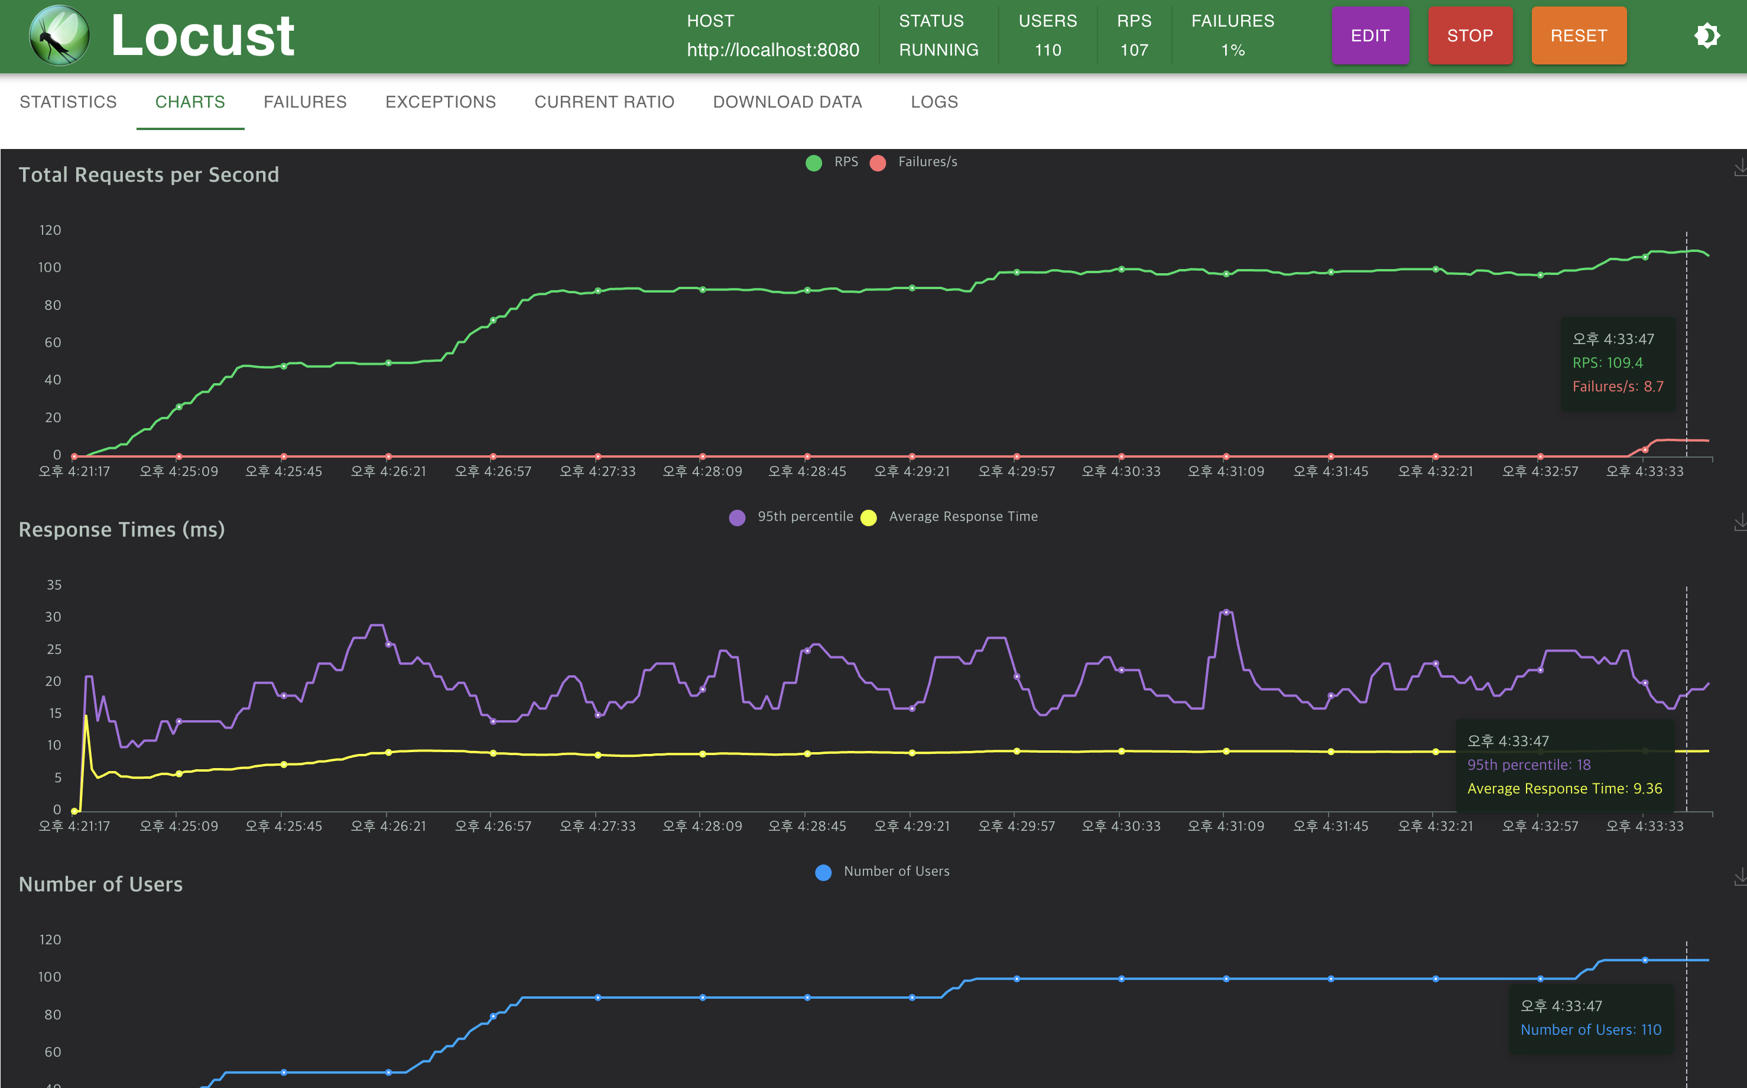Screen dimensions: 1747x1088
Task: Click the purple 95th percentile swatch
Action: click(736, 517)
